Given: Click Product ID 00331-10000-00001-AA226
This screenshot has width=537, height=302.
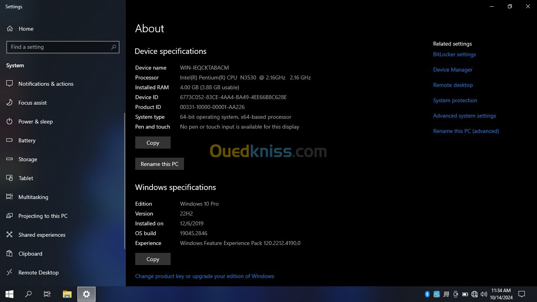Looking at the screenshot, I should 212,107.
